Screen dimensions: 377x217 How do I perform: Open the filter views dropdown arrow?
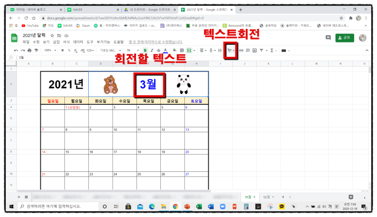click(x=266, y=51)
